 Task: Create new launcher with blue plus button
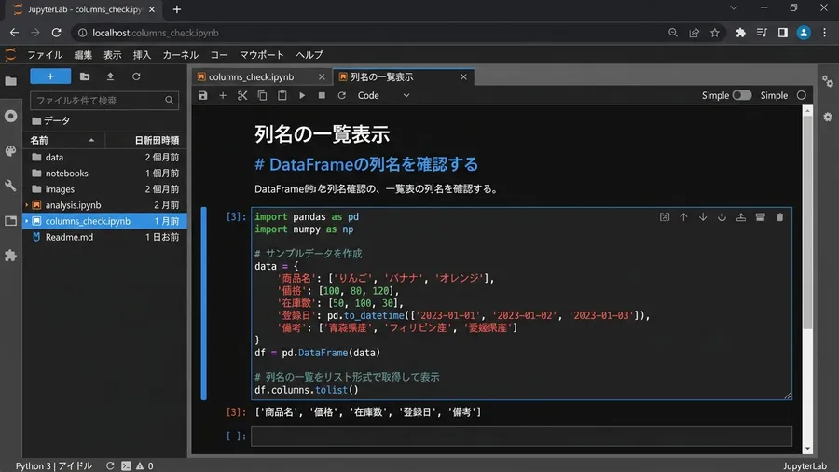[50, 76]
